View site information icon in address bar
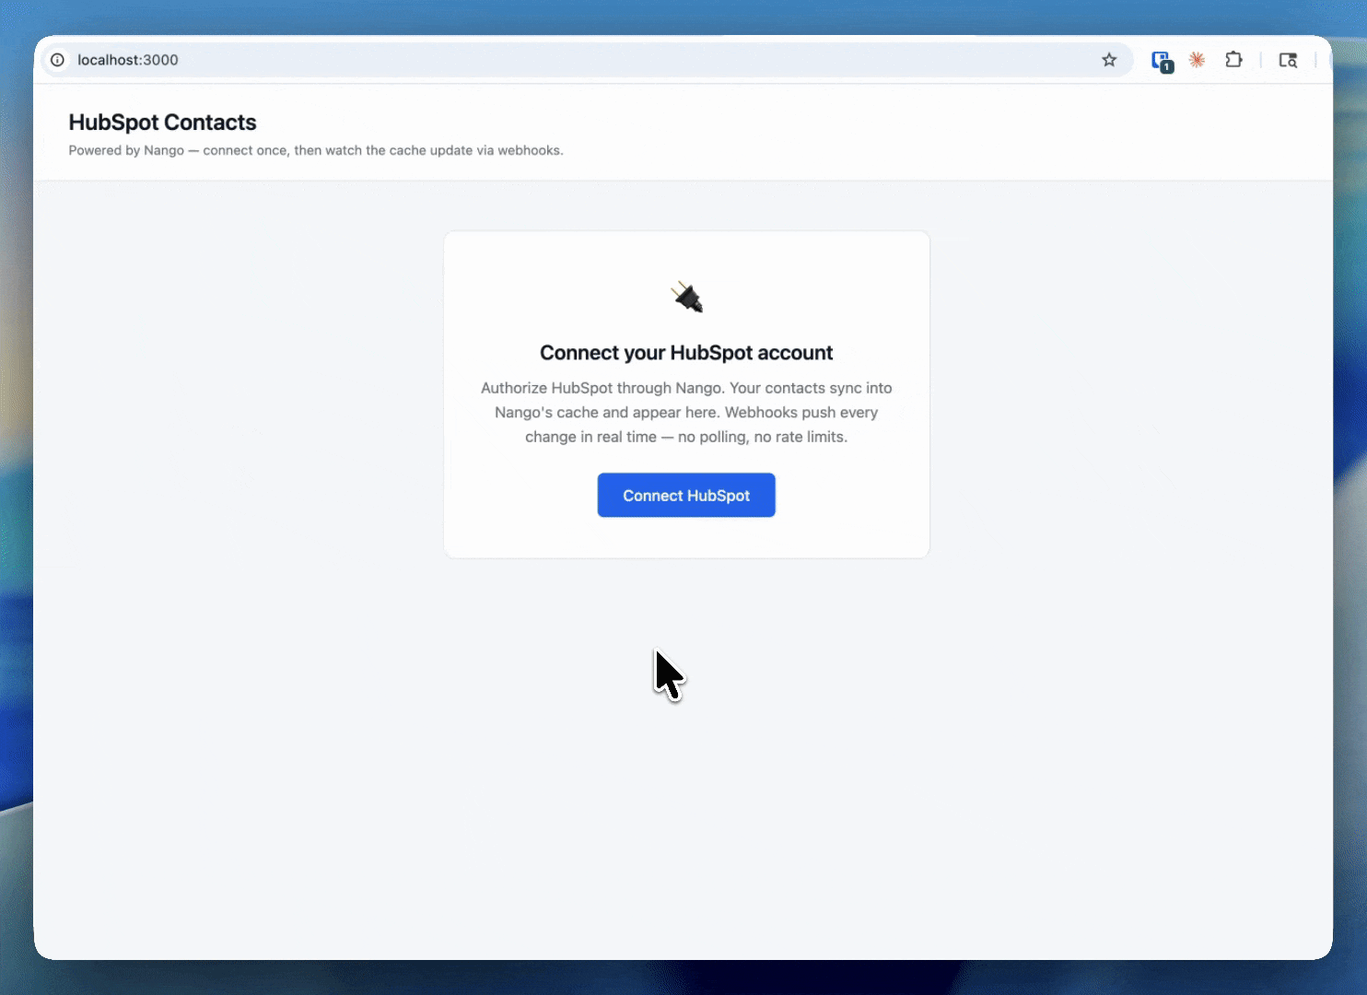Viewport: 1367px width, 995px height. coord(57,60)
